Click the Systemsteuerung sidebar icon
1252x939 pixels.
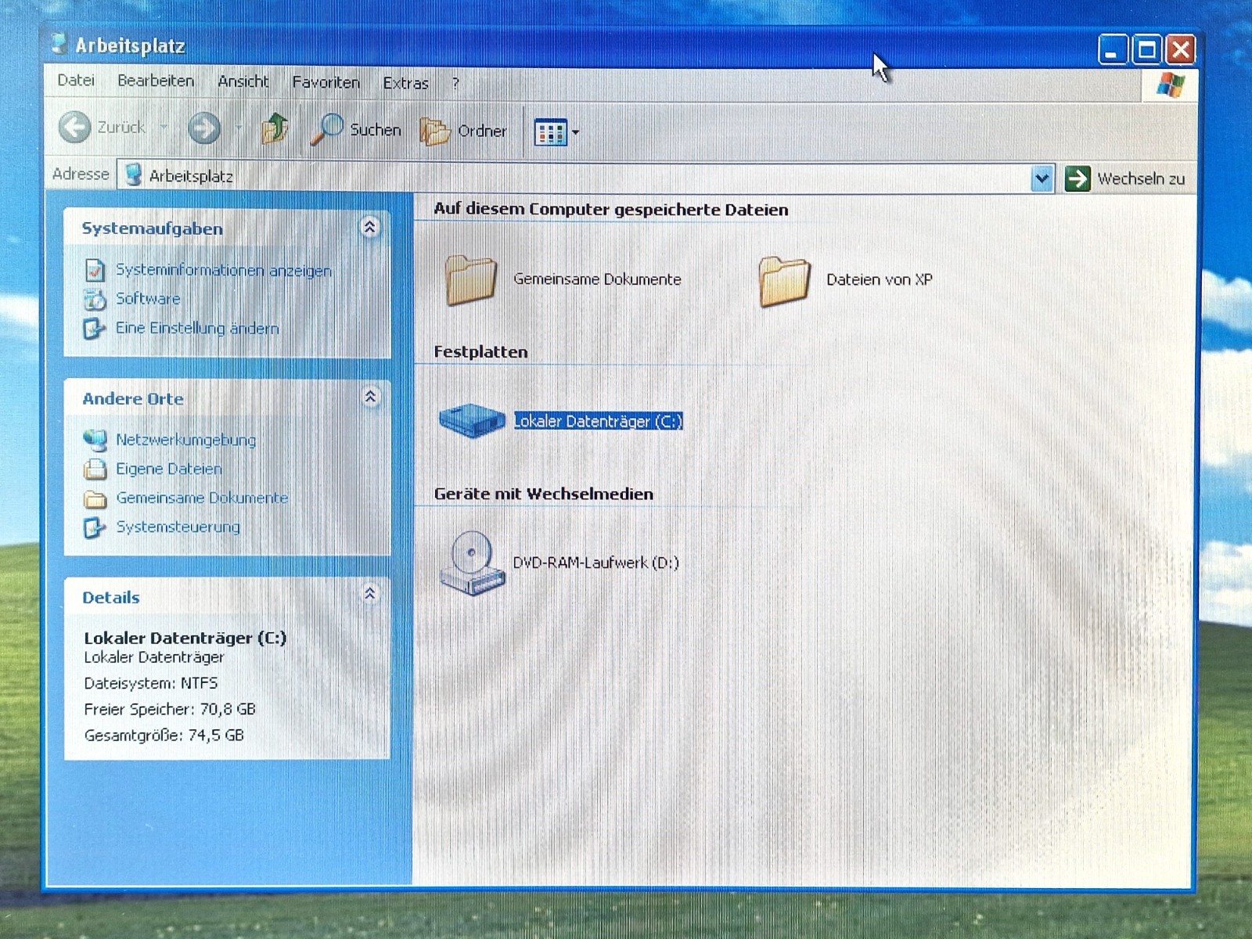(95, 527)
